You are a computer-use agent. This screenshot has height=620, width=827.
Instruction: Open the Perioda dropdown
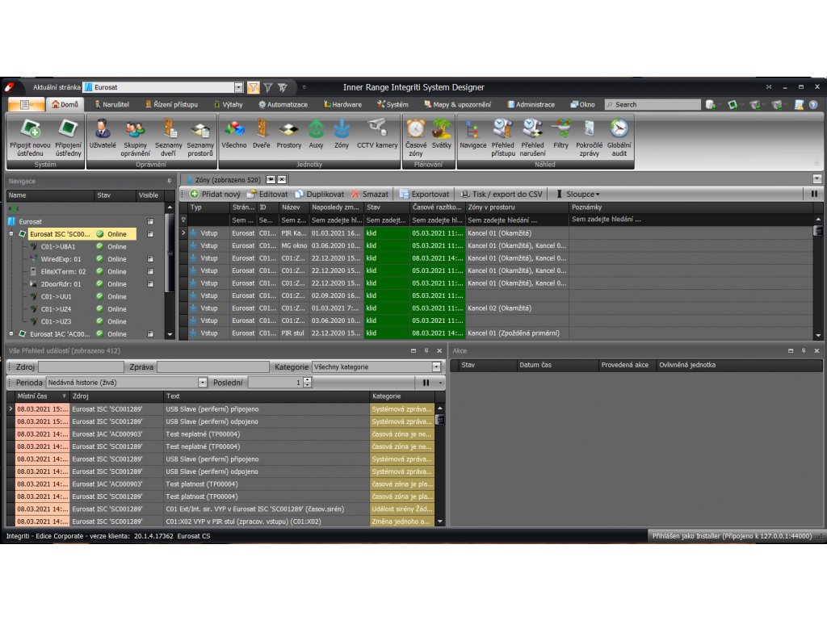[x=203, y=383]
